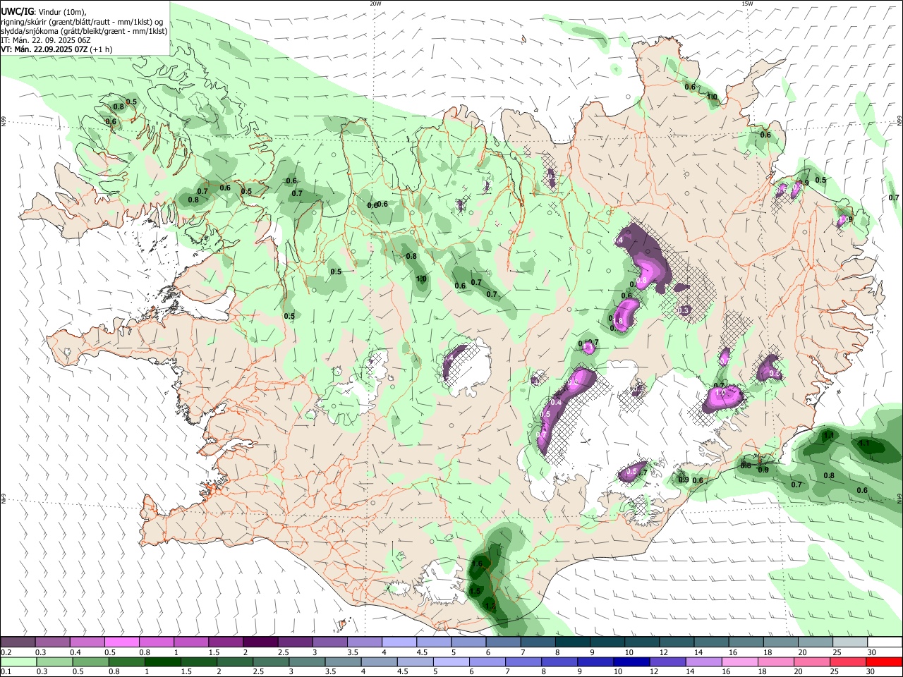Image resolution: width=903 pixels, height=677 pixels.
Task: Click the "IT: Mán. 22. 09. 2025 06Z" line
Action: [46, 40]
